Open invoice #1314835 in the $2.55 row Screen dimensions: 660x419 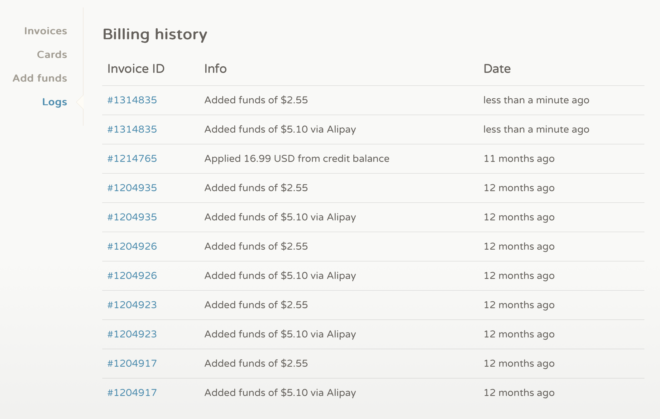tap(132, 100)
